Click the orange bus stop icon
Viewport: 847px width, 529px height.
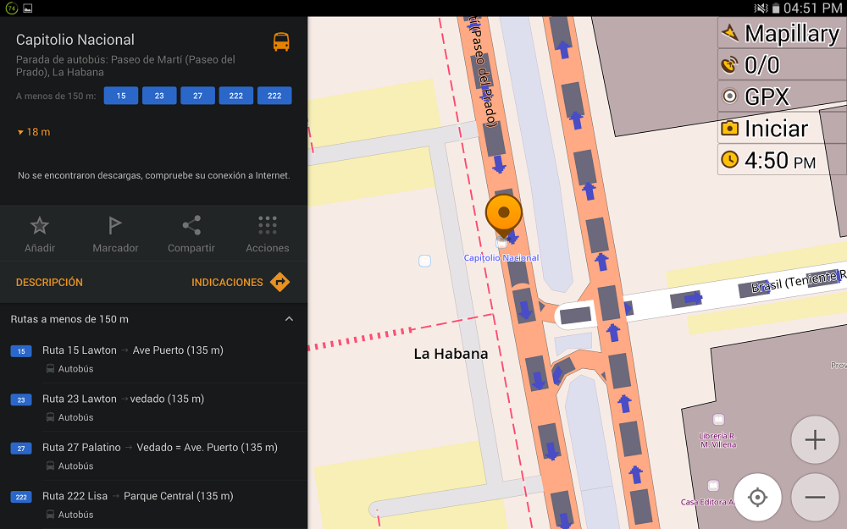pos(281,41)
